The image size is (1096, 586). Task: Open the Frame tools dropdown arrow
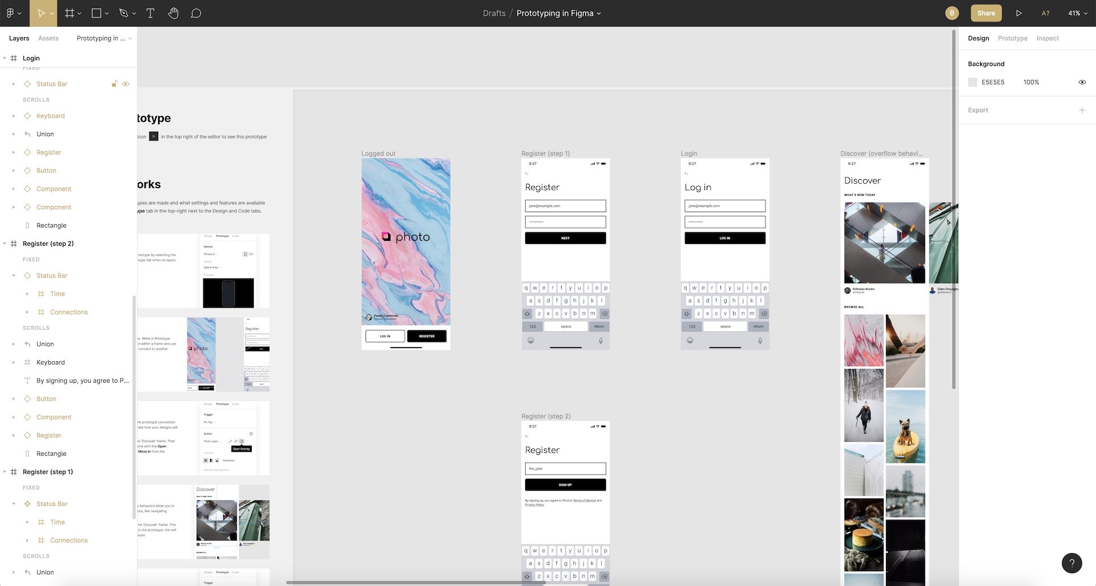(x=79, y=13)
